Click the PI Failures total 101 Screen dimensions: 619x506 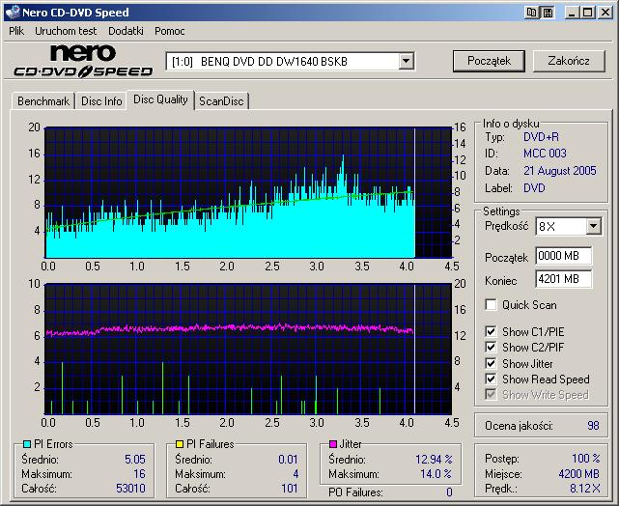pyautogui.click(x=290, y=489)
